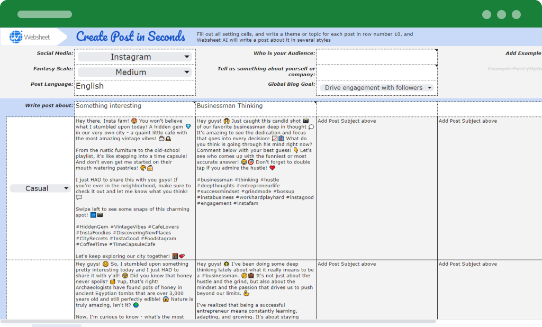The height and width of the screenshot is (327, 542).
Task: Select the 'Something interesting' topic cell
Action: pos(135,109)
